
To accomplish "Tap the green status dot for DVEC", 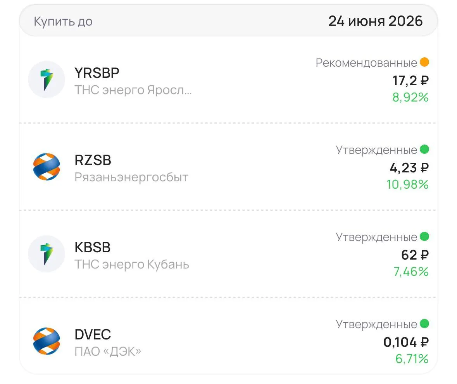I will click(x=424, y=324).
